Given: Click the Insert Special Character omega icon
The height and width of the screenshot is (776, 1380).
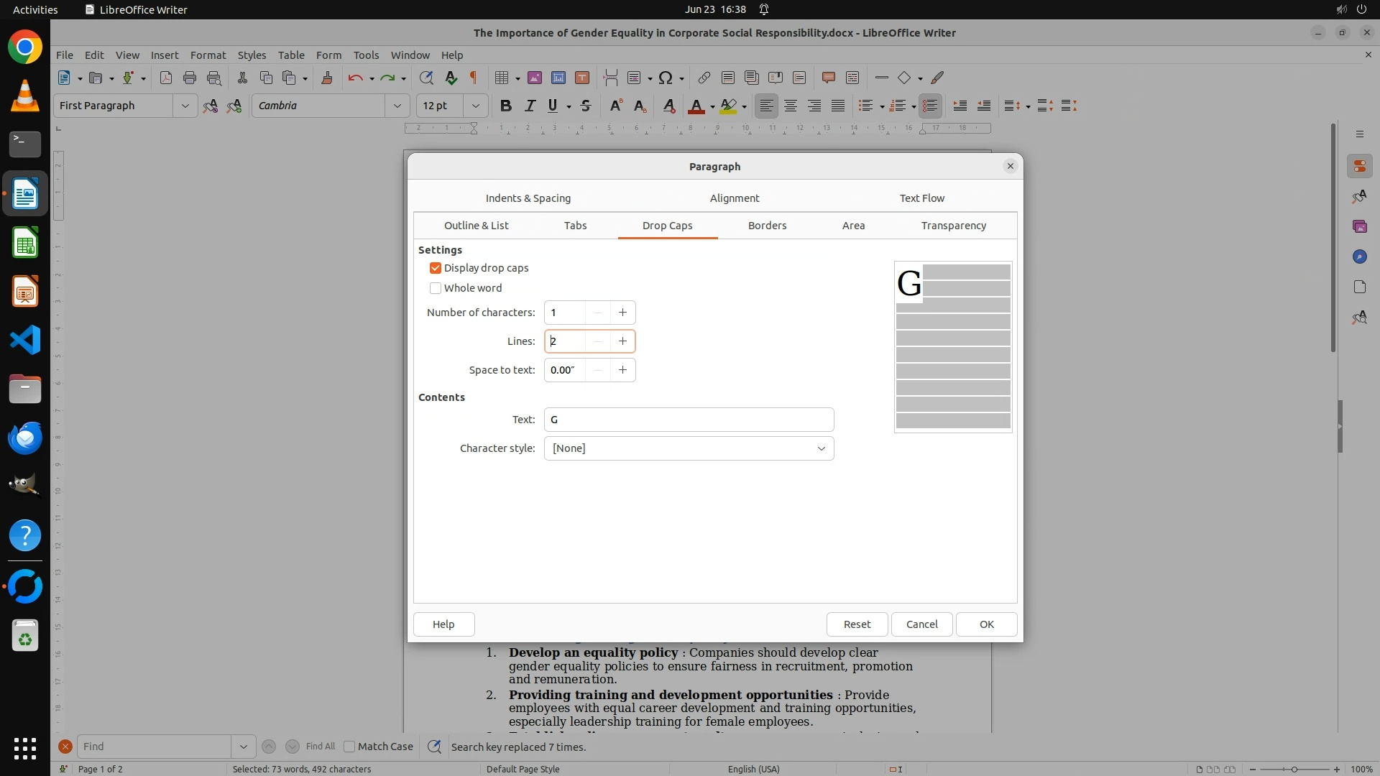Looking at the screenshot, I should pyautogui.click(x=666, y=78).
